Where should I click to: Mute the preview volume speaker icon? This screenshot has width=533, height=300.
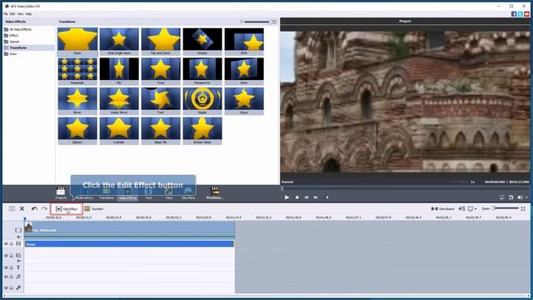[x=520, y=197]
